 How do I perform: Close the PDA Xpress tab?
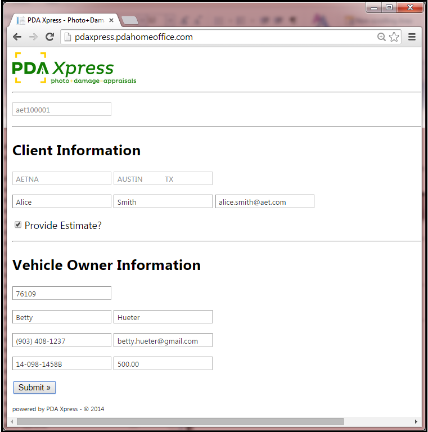click(111, 20)
